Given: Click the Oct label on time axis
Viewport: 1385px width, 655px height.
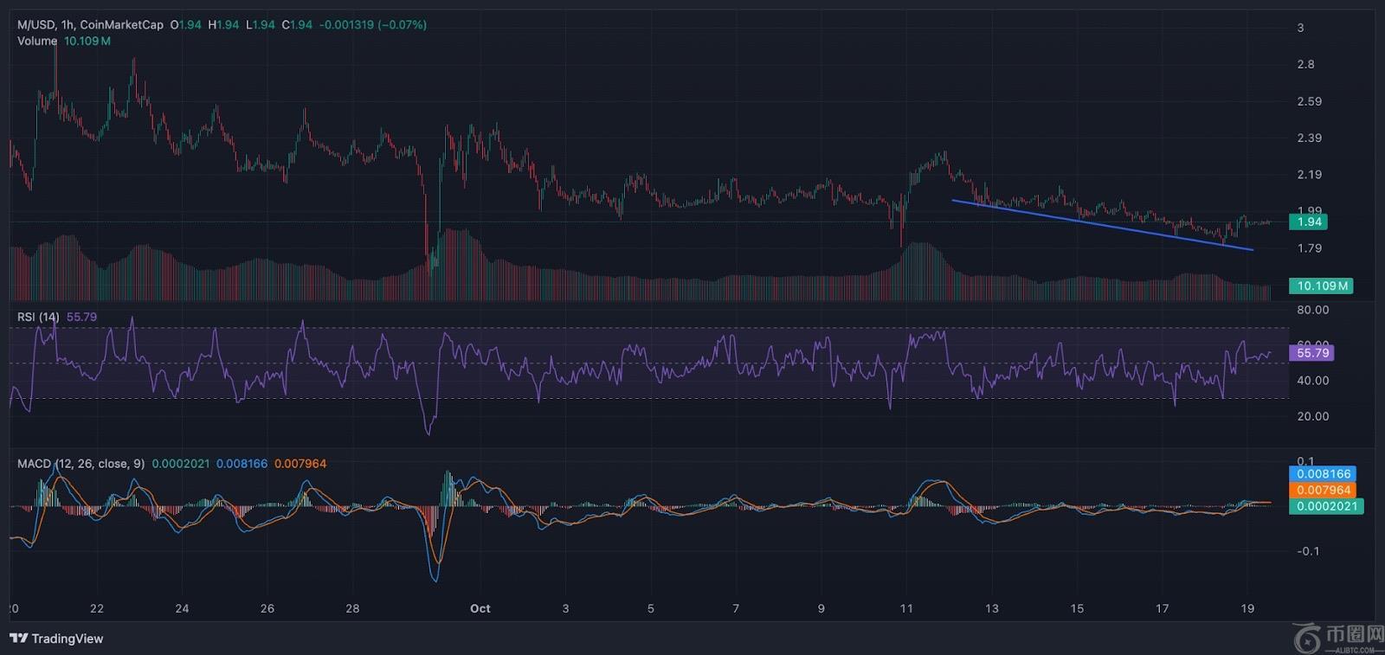Looking at the screenshot, I should point(480,608).
